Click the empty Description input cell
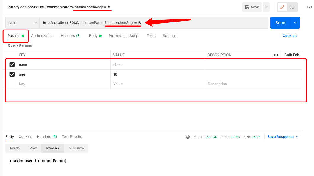This screenshot has height=176, width=314. [254, 84]
